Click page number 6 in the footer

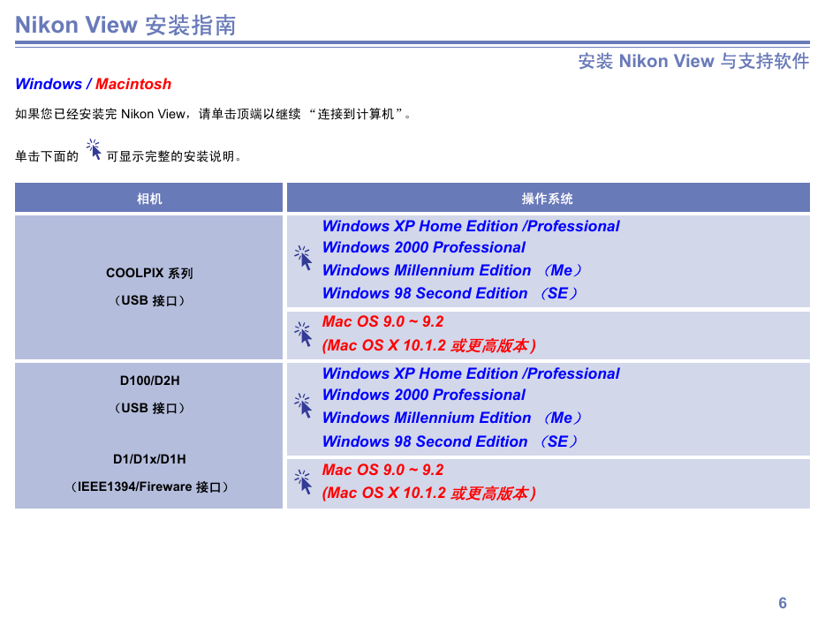tap(783, 603)
